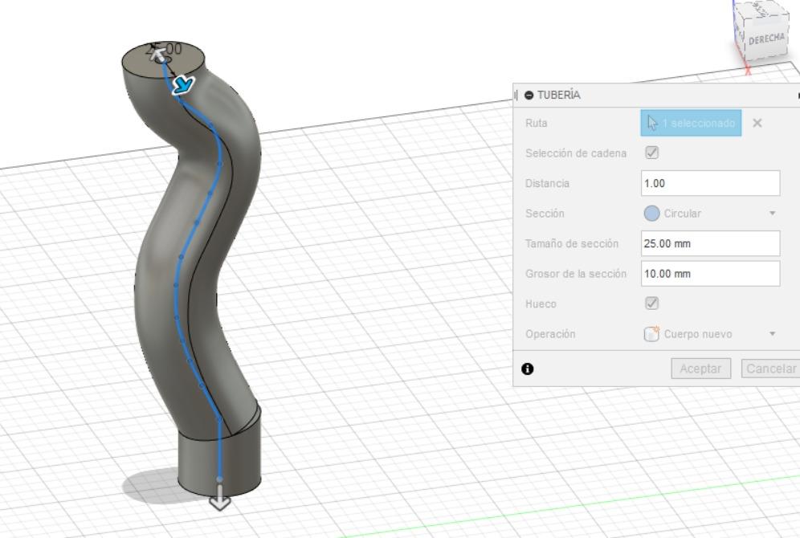The image size is (800, 538).
Task: Collapse the TUBERÍA dialog with minus icon
Action: (x=529, y=96)
